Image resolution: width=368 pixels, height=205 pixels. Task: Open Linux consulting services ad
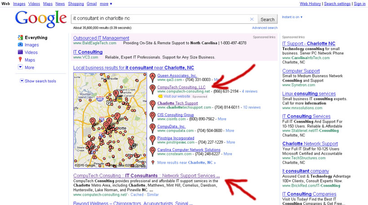[x=309, y=94]
